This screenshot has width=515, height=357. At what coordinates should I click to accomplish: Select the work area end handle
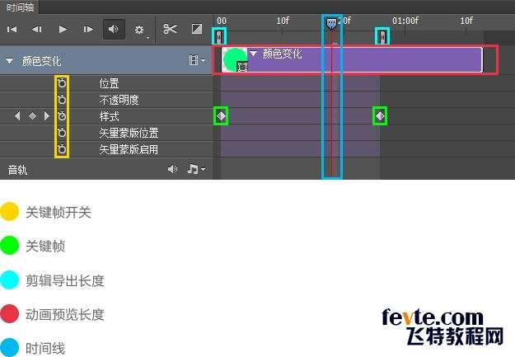pyautogui.click(x=382, y=36)
